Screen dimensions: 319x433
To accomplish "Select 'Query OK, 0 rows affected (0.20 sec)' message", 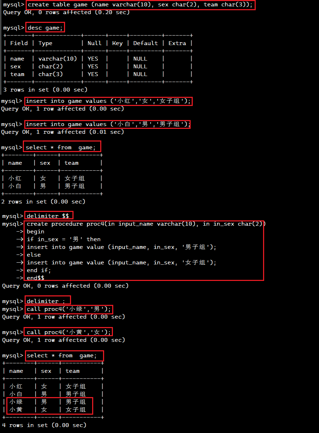I will coord(66,12).
